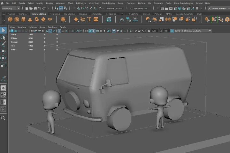
Task: Switch to the UV Editing shelf tab
Action: (69, 14)
